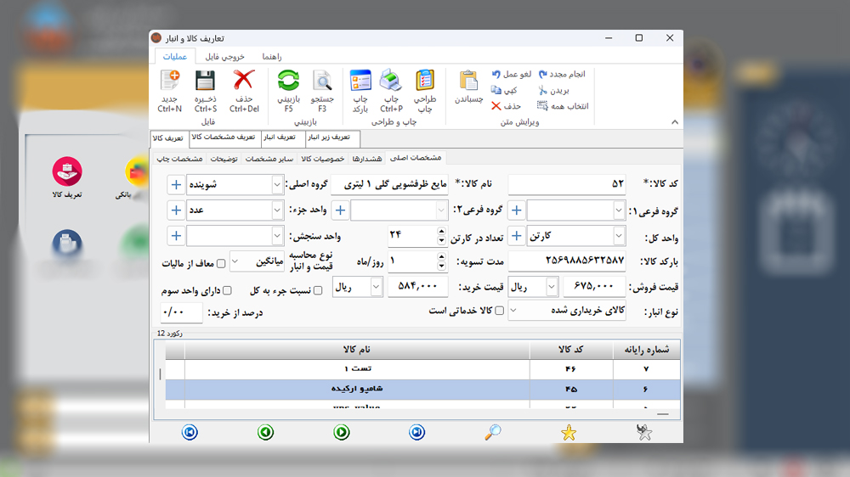Image resolution: width=850 pixels, height=477 pixels.
Task: Enable the معاف از مالیات checkbox
Action: (222, 263)
